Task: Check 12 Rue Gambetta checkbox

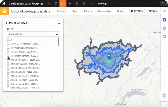Action: [x=8, y=72]
